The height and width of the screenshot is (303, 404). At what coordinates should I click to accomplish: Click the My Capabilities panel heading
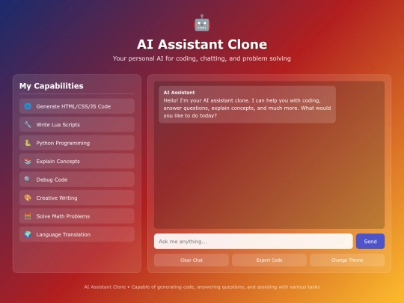coord(52,86)
